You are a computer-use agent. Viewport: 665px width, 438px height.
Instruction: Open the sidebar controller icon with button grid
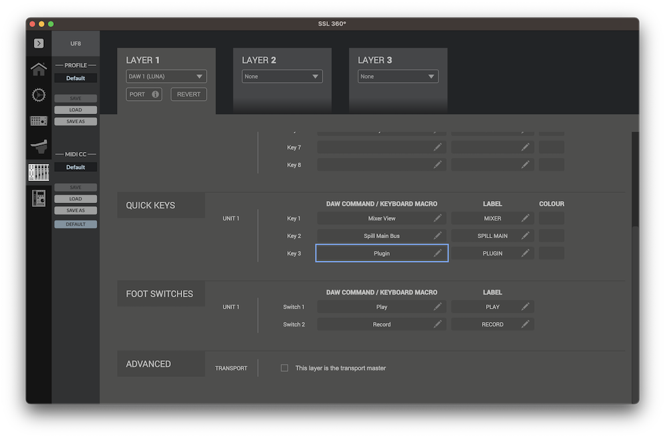coord(39,121)
